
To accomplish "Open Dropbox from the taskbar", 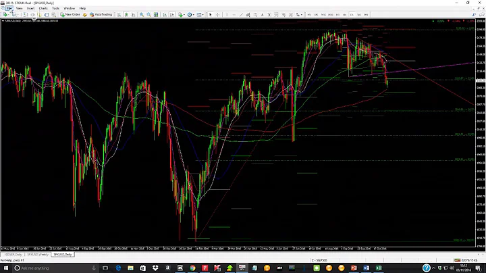I will [x=155, y=268].
